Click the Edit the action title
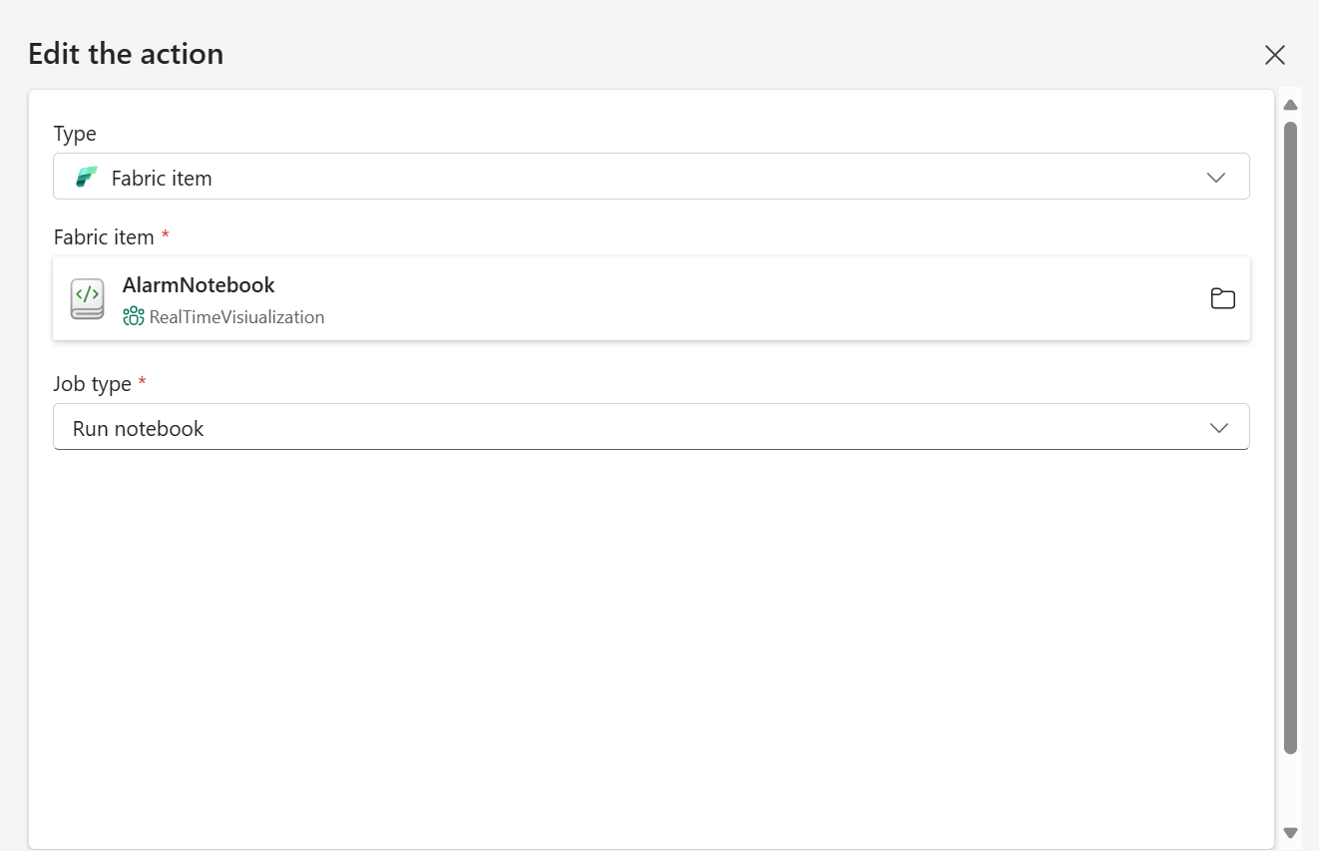 (126, 54)
